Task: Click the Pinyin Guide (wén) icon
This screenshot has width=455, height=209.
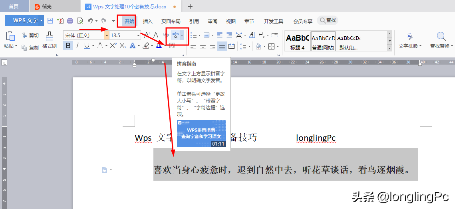Action: [x=175, y=35]
